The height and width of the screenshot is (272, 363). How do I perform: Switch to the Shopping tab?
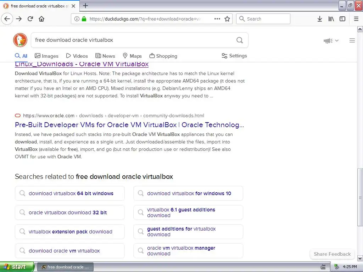tap(163, 56)
